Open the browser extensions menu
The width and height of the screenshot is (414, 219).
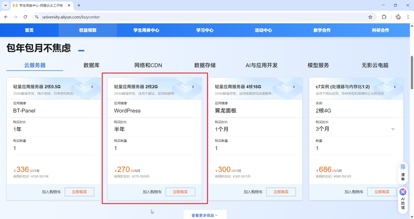(x=384, y=17)
